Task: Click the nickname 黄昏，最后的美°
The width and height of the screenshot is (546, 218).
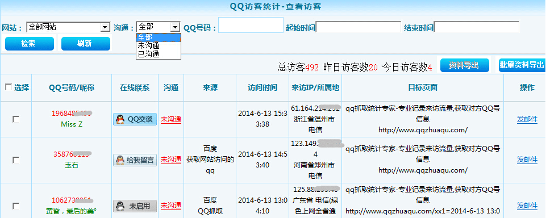Action: click(72, 211)
